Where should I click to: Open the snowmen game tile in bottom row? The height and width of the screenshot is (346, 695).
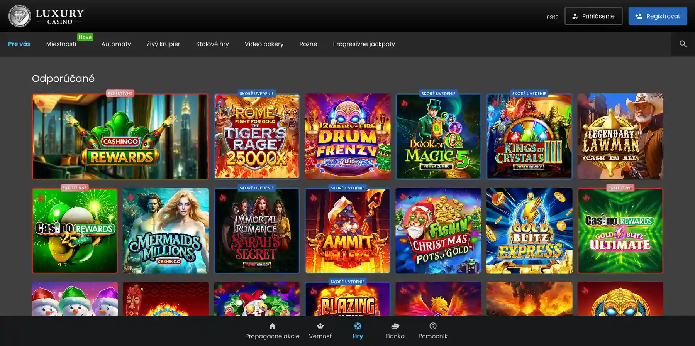pyautogui.click(x=75, y=299)
